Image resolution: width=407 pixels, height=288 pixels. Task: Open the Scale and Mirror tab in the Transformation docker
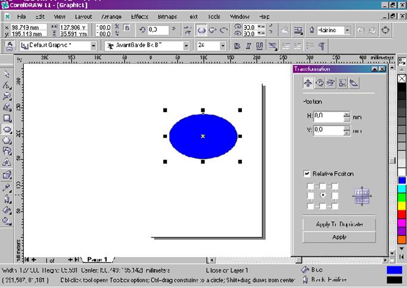coord(331,83)
